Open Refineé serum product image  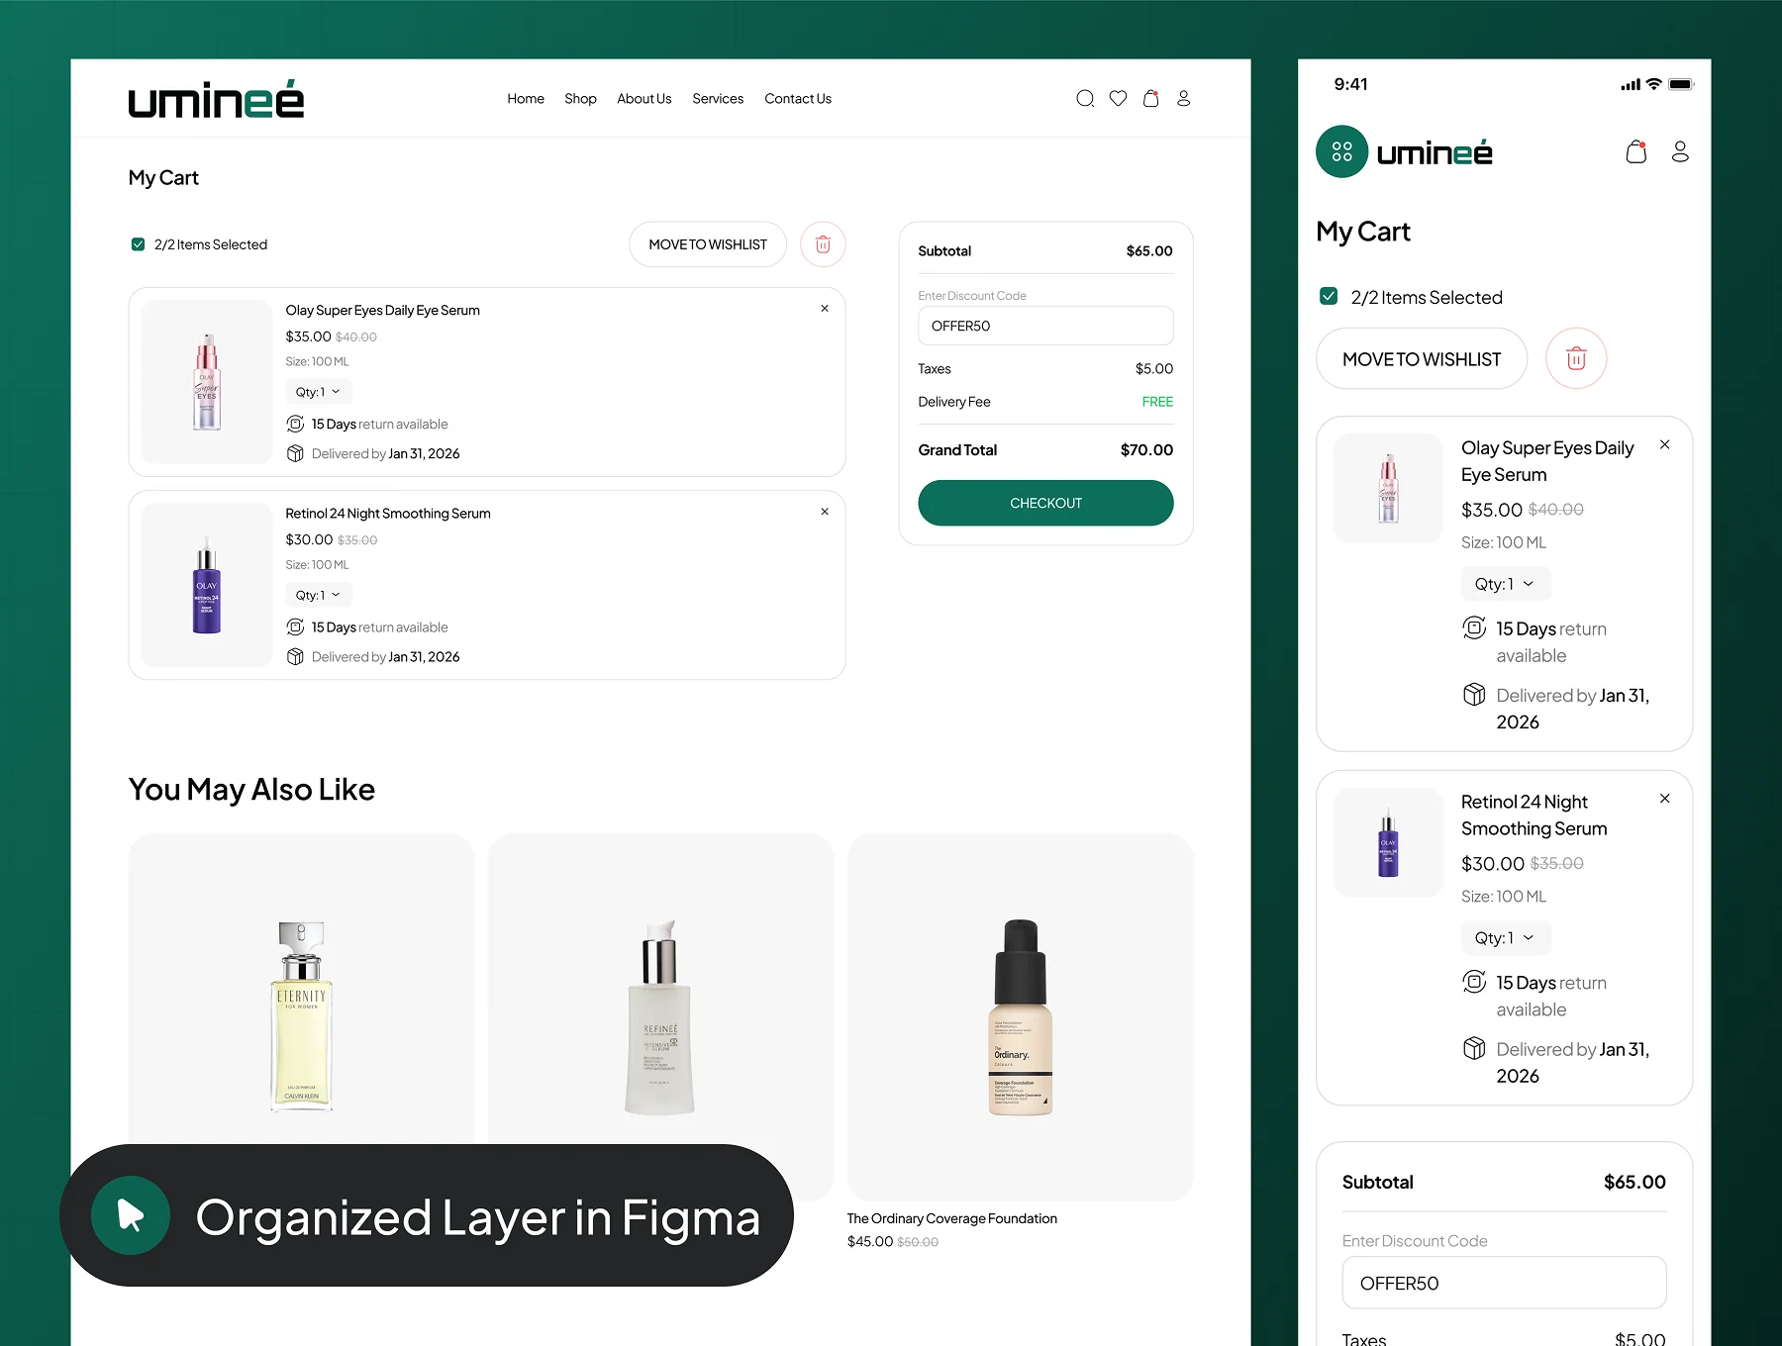[x=660, y=1015]
